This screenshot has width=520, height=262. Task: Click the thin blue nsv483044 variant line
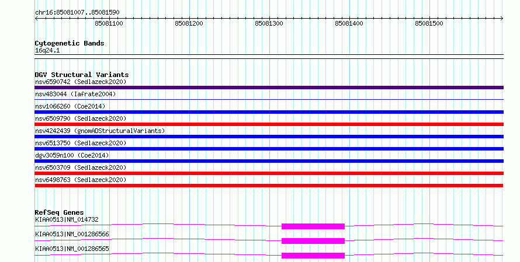coord(269,99)
